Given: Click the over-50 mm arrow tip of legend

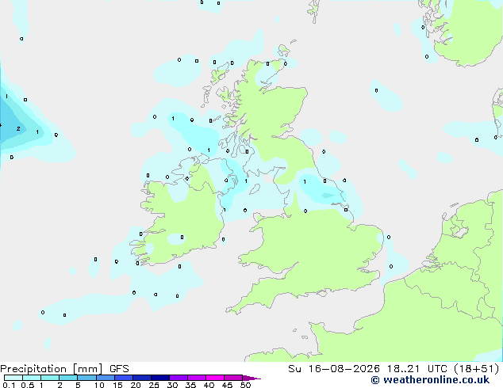Looking at the screenshot, I should click(x=251, y=378).
